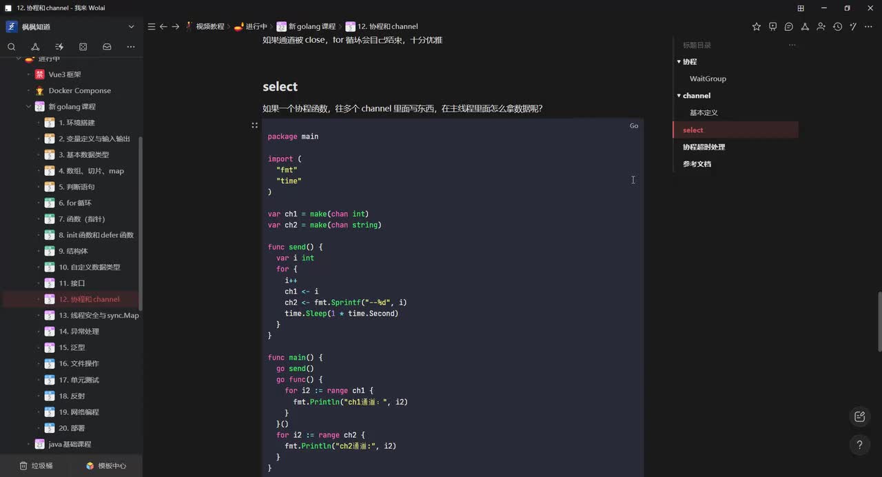Open page 2. 变量定义与输入输出
Screen dimensions: 882x477
(94, 139)
